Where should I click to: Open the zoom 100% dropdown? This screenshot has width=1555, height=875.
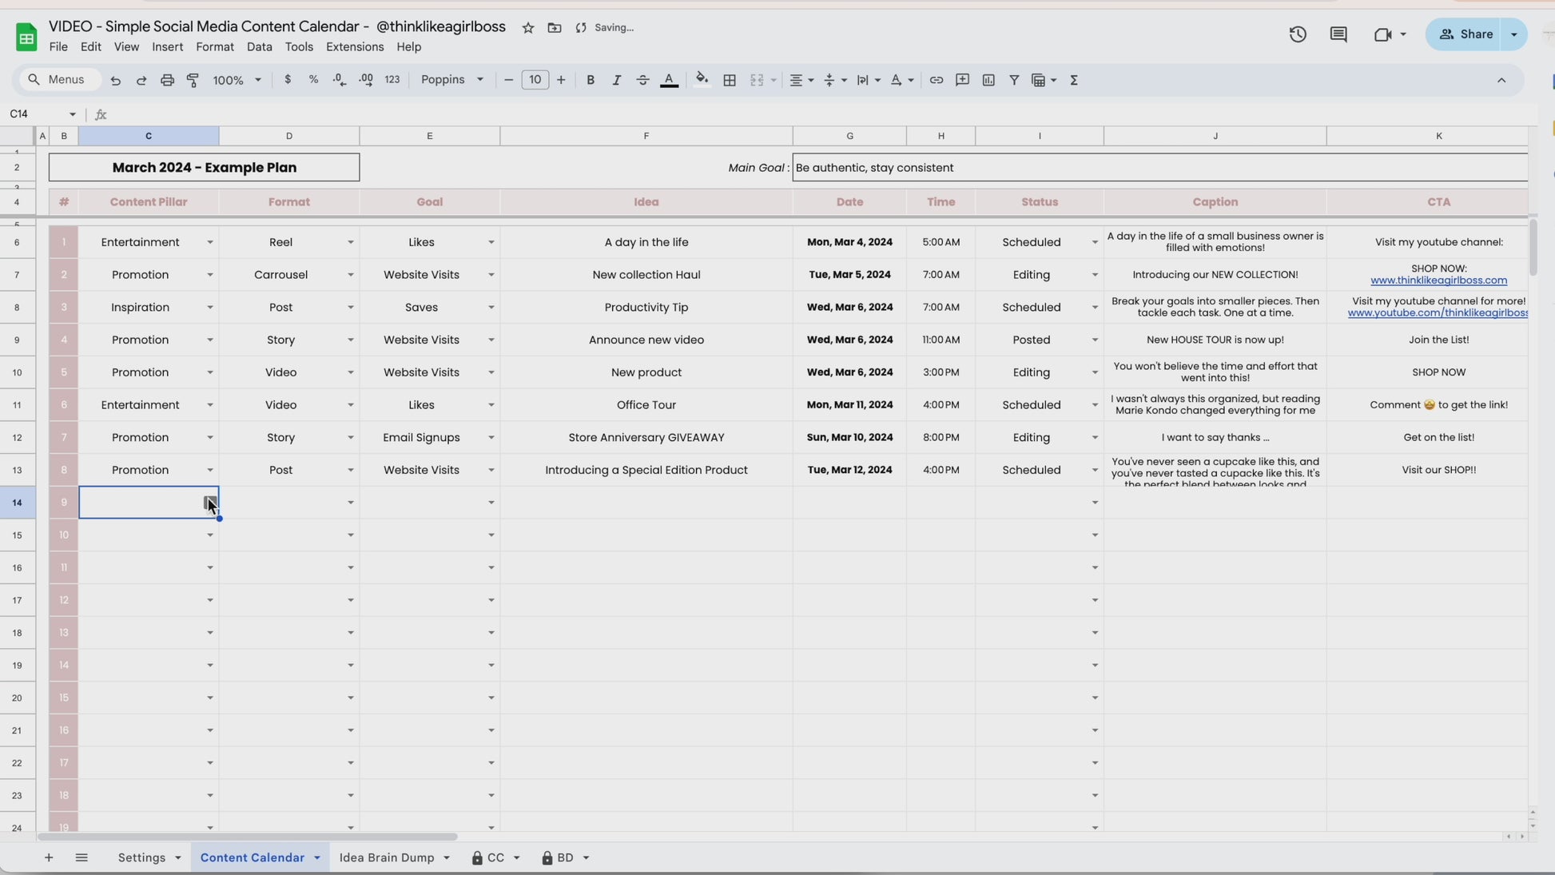[x=237, y=80]
